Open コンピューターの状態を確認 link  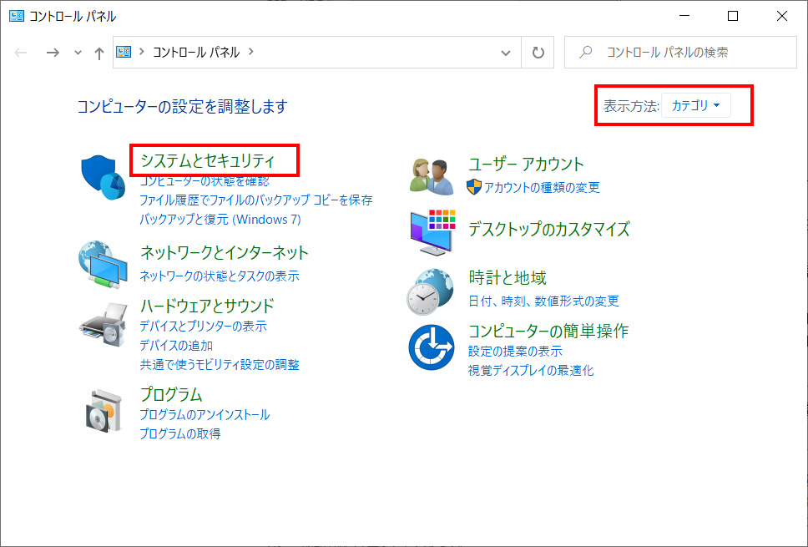click(205, 181)
